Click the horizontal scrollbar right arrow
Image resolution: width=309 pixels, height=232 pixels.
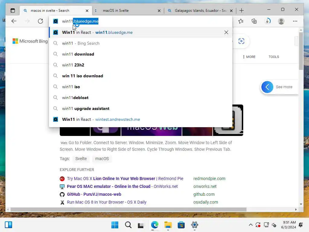(x=296, y=209)
